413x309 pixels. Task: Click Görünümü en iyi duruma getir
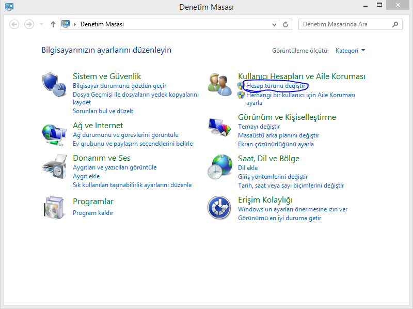[x=279, y=218]
